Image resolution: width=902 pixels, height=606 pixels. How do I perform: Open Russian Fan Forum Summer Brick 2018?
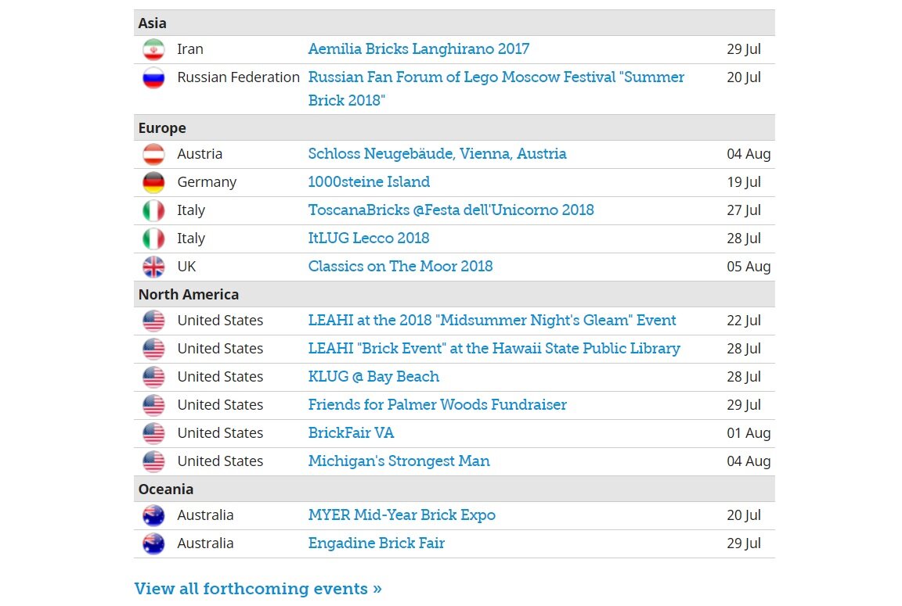click(496, 77)
